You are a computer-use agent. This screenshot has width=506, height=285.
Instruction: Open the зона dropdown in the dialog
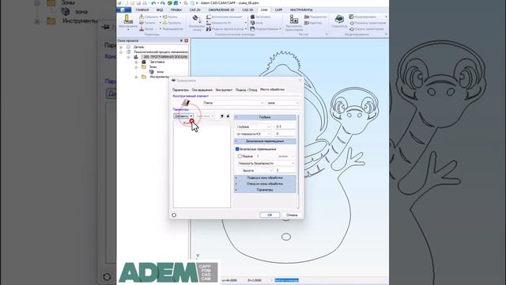click(283, 103)
